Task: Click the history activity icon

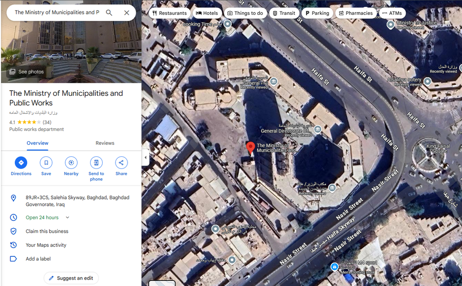Action: click(x=13, y=245)
